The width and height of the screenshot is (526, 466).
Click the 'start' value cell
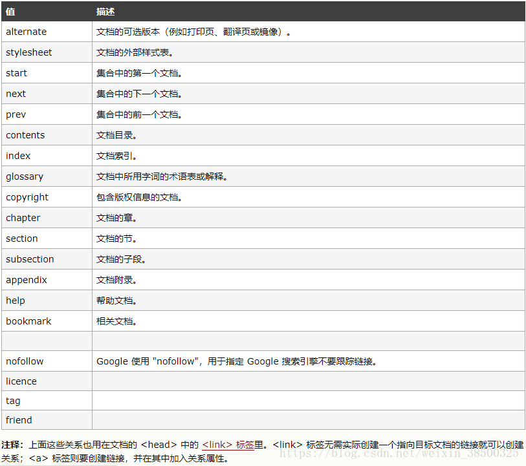(47, 73)
